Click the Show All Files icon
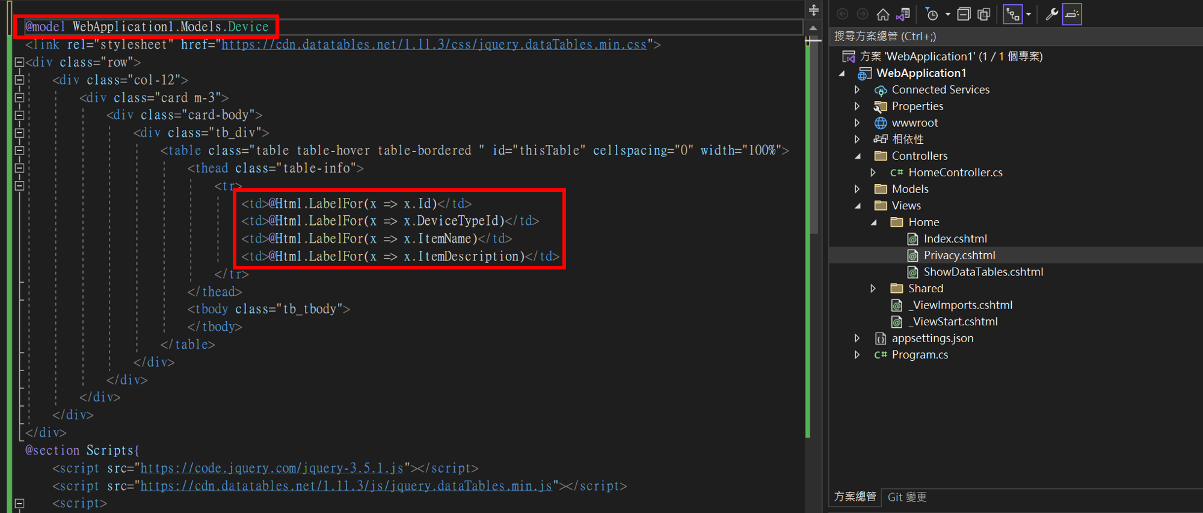 coord(984,14)
